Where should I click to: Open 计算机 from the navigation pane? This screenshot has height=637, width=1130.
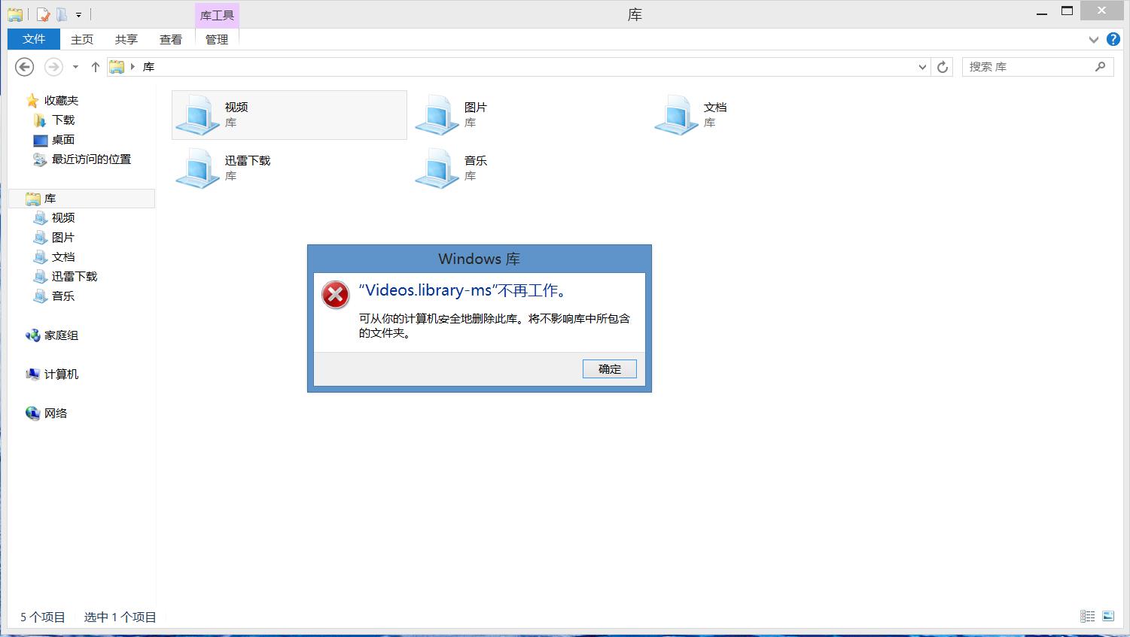click(60, 374)
